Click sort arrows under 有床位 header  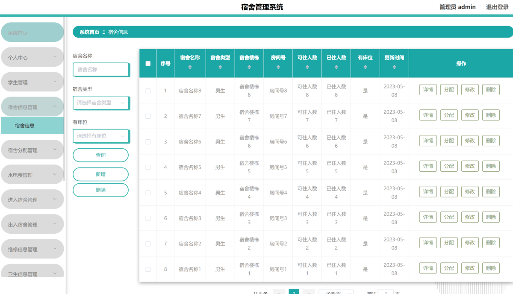point(365,68)
